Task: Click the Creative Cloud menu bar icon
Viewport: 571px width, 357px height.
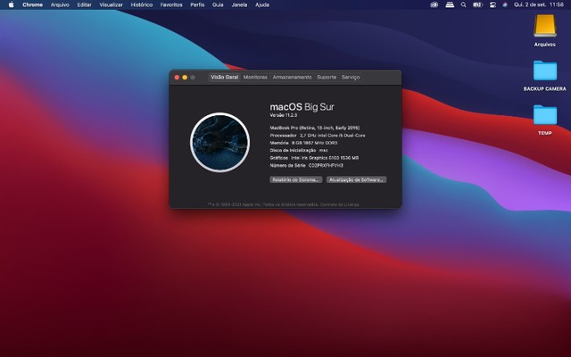Action: [434, 4]
